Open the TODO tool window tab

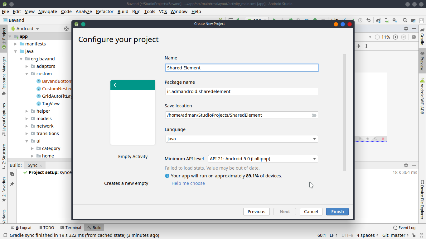point(46,228)
